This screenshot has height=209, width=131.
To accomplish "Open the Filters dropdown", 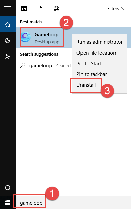I will coord(117,9).
